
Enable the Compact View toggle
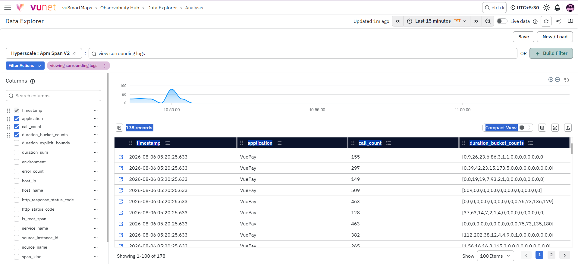[x=525, y=128]
